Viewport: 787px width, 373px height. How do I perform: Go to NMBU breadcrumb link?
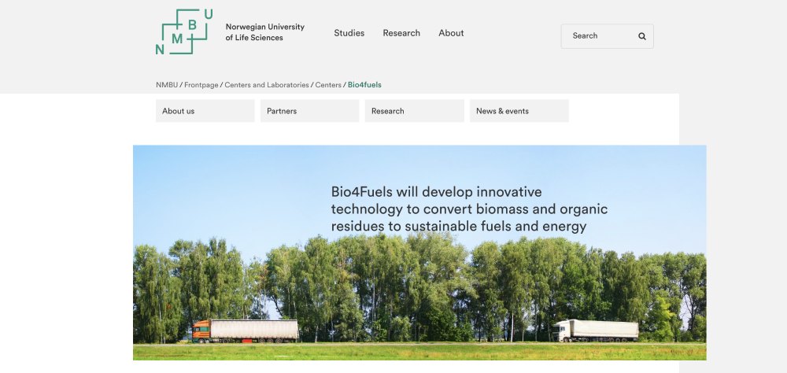167,85
